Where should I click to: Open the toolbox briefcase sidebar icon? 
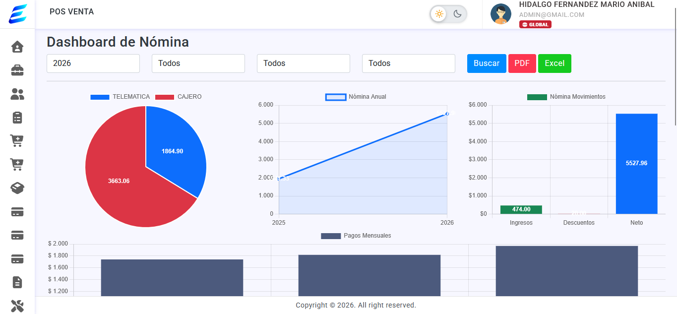[17, 70]
